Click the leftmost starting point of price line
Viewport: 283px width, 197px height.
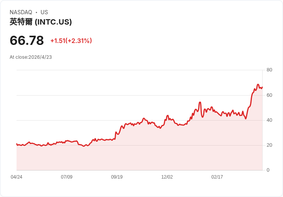click(x=17, y=144)
